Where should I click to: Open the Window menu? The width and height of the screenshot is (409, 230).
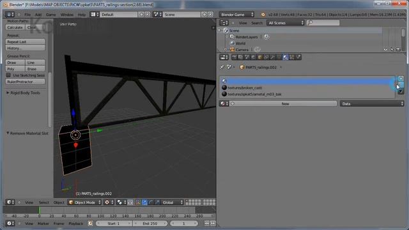(66, 15)
